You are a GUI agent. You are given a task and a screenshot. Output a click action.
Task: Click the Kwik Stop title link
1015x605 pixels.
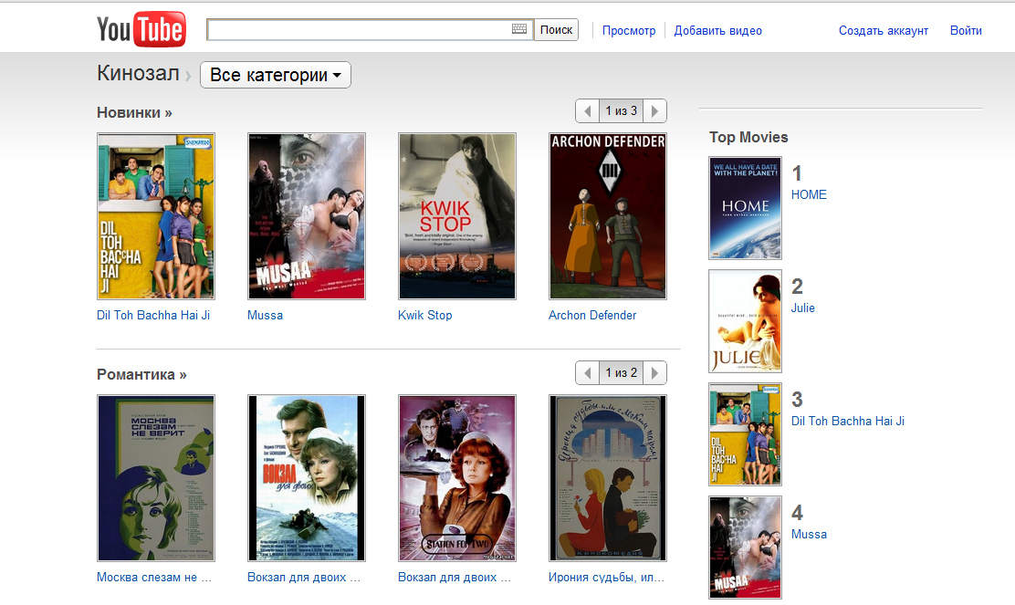(424, 315)
